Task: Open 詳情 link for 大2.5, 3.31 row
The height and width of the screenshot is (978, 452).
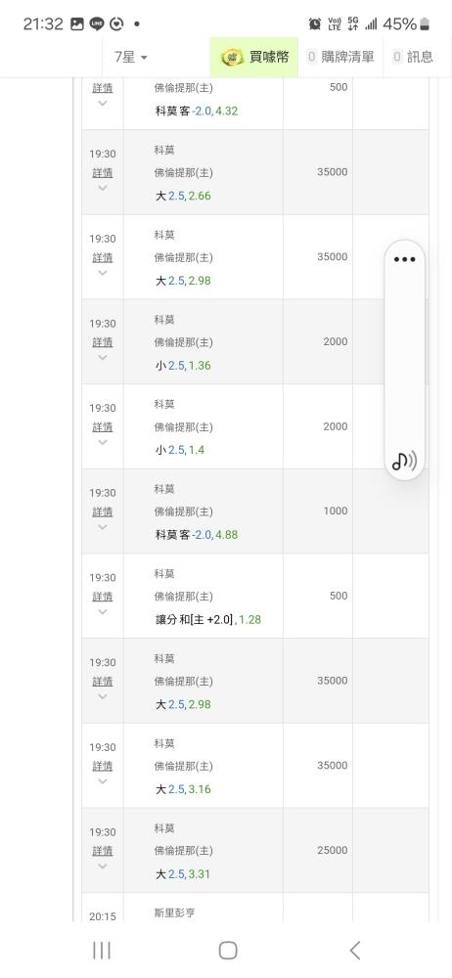Action: (x=103, y=851)
